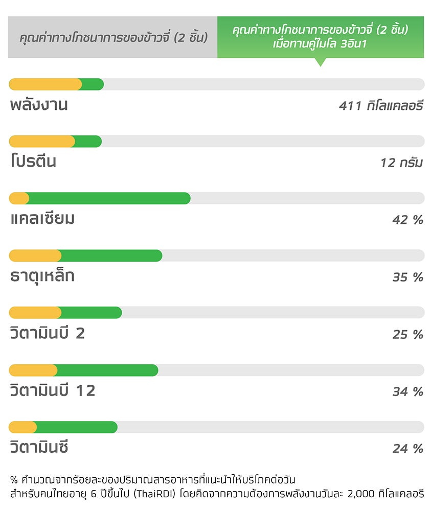This screenshot has width=432, height=511.
Task: Click the ThaiRDI footnote text
Action: pos(217,487)
